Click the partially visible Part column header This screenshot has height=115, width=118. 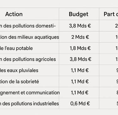(109, 14)
